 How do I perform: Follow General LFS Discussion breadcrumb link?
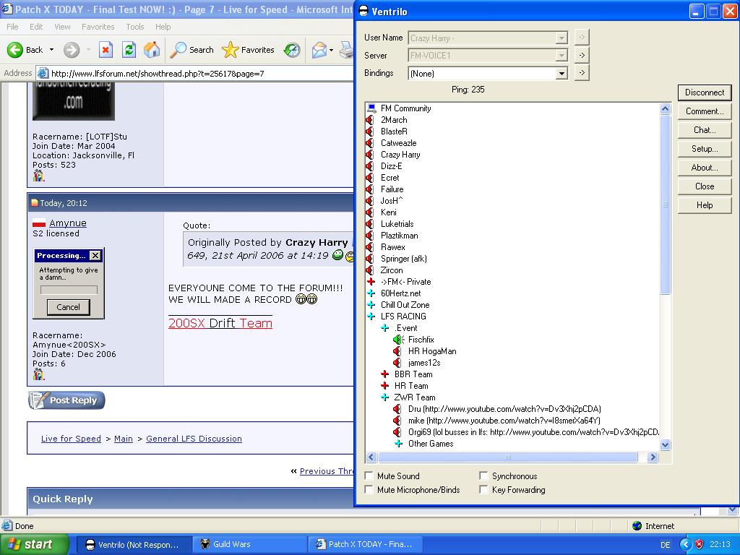[194, 439]
